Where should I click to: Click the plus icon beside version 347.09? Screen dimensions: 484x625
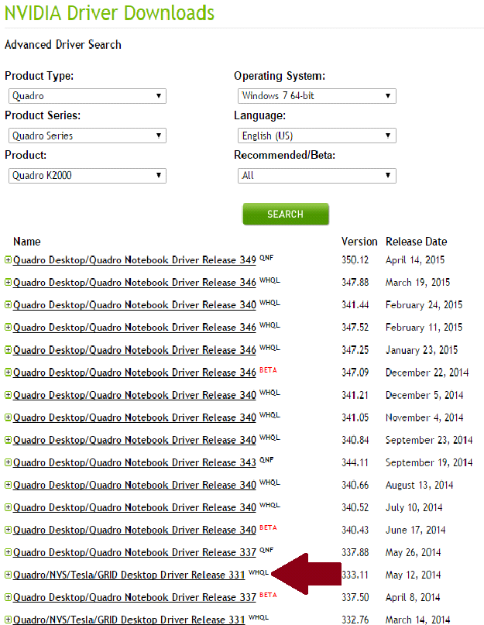pyautogui.click(x=9, y=373)
